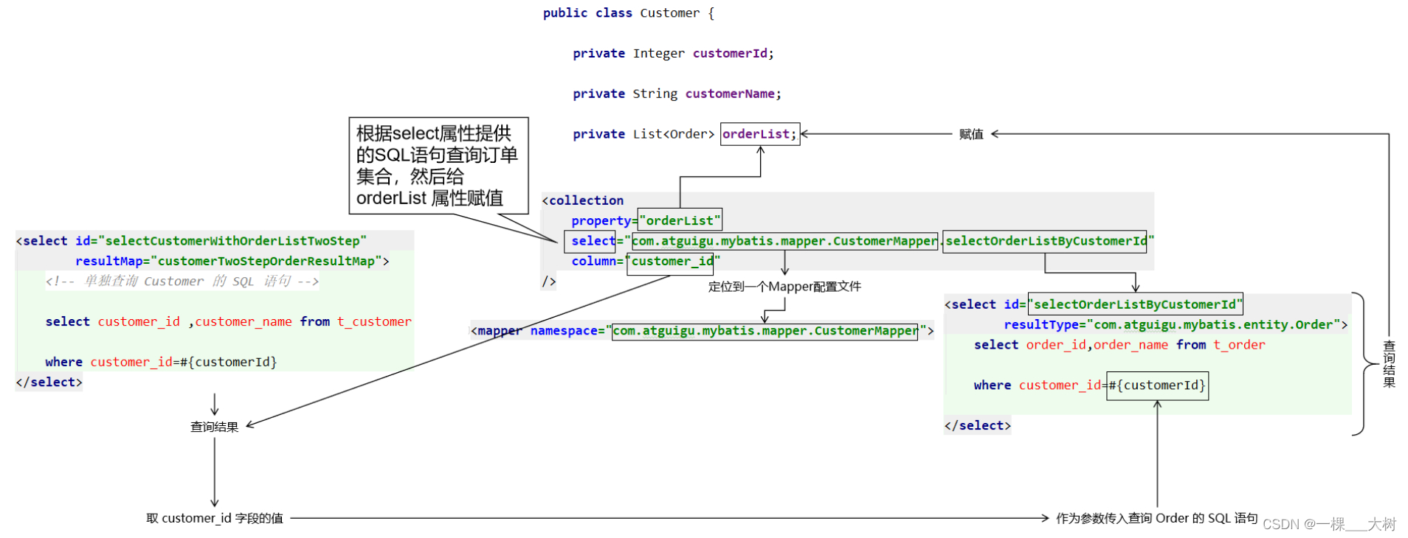
Task: Click the SQL line 'select order_id,order_name from t_order'
Action: coord(1119,345)
